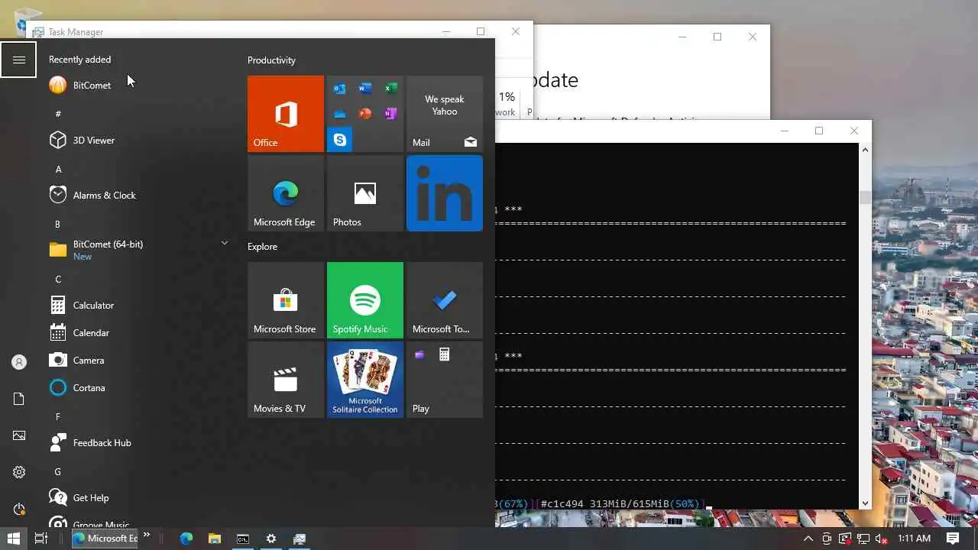Open Documents from Start sidebar

click(x=19, y=399)
